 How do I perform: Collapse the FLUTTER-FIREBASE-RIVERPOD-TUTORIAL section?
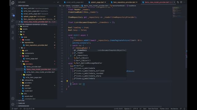[33, 24]
